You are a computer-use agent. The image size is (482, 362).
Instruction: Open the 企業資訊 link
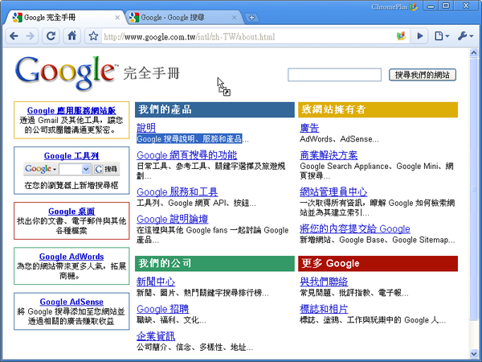(156, 335)
